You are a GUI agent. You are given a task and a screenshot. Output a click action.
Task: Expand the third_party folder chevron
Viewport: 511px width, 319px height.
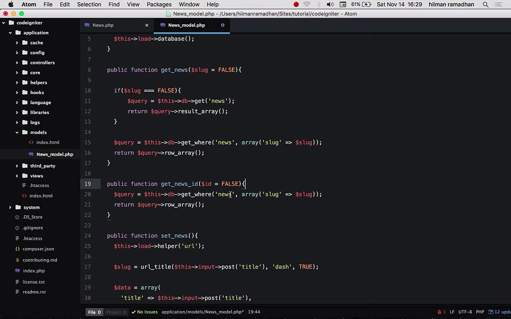(17, 166)
